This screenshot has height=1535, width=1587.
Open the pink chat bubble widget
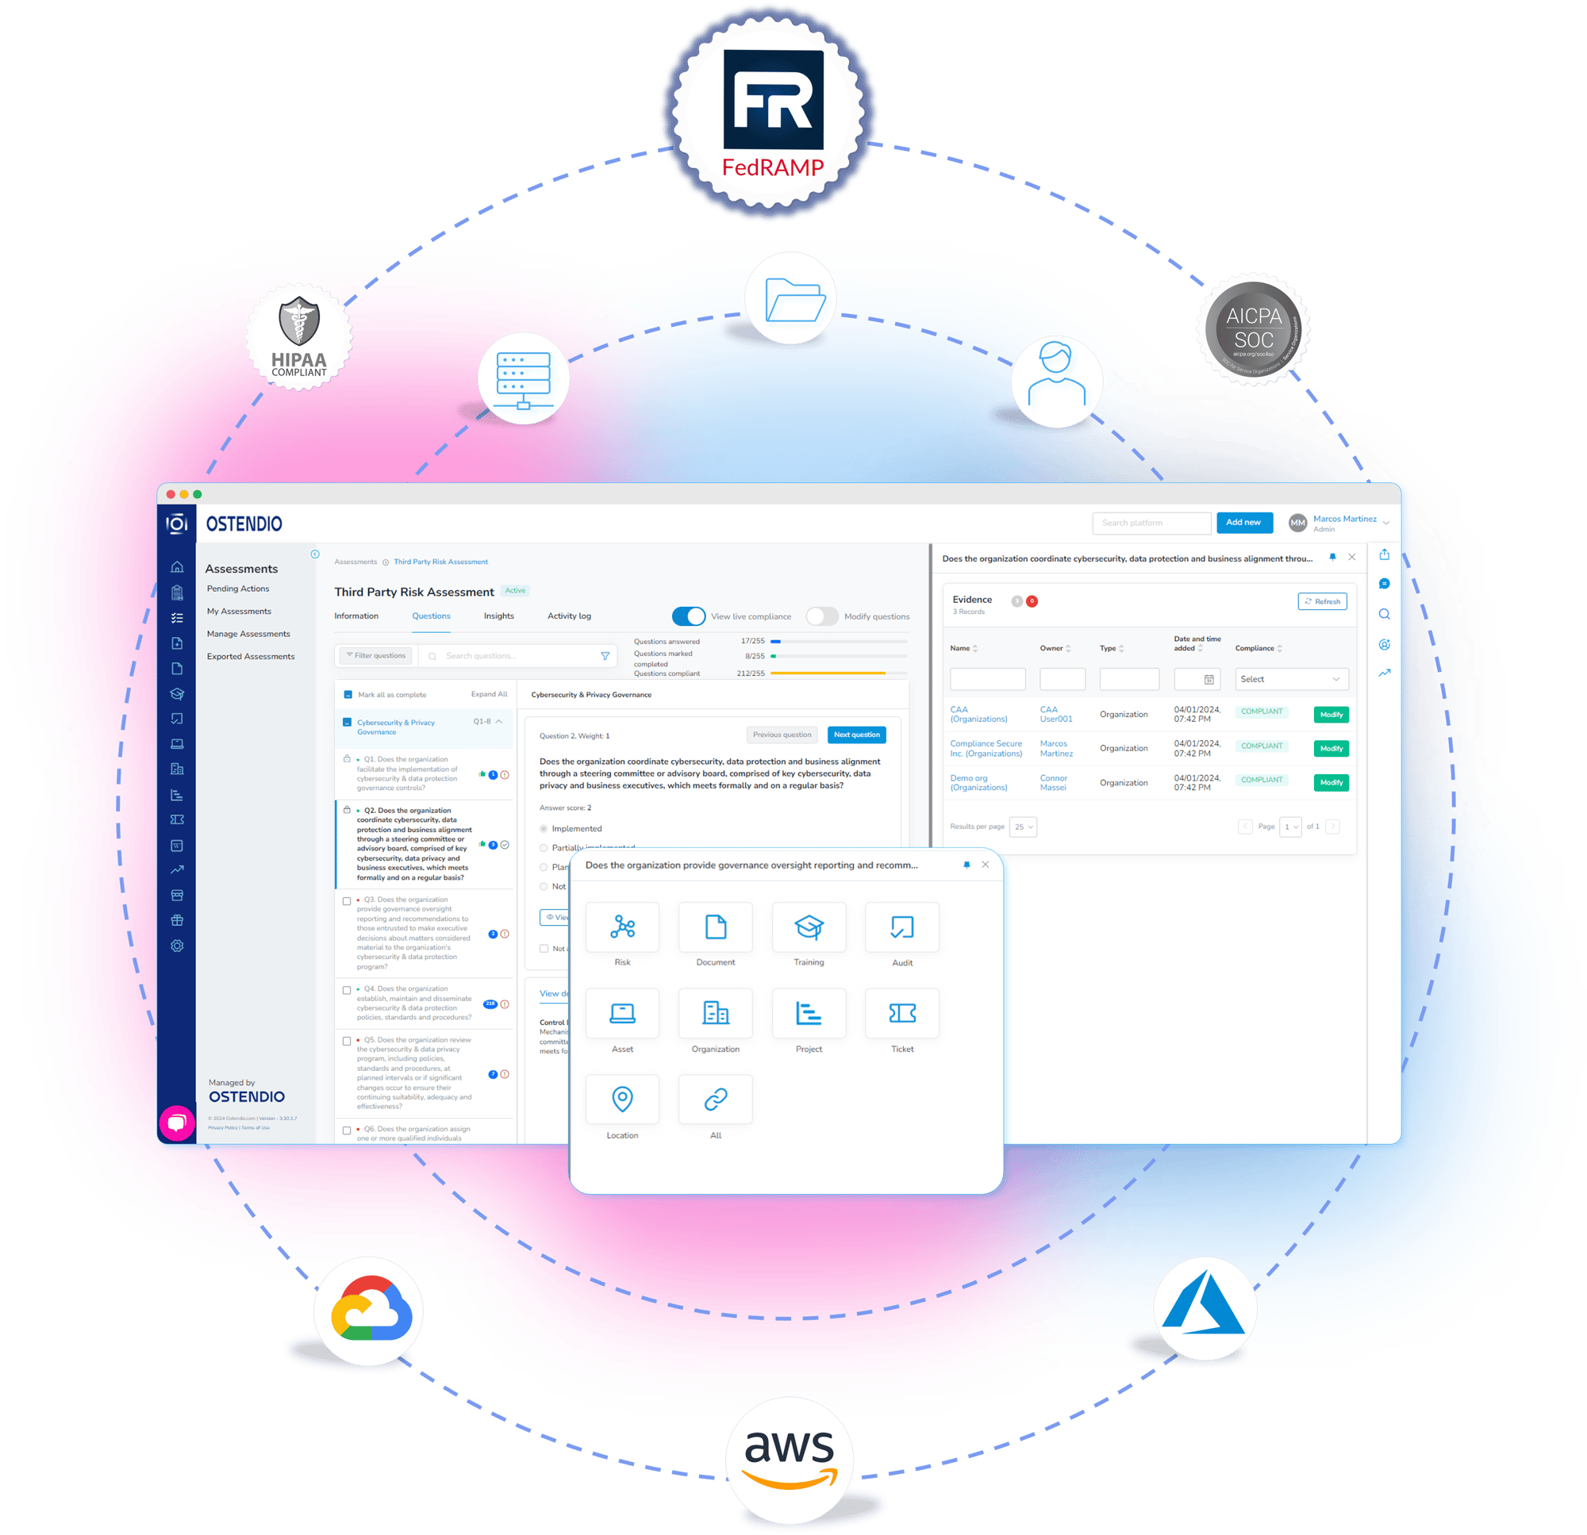(x=176, y=1123)
